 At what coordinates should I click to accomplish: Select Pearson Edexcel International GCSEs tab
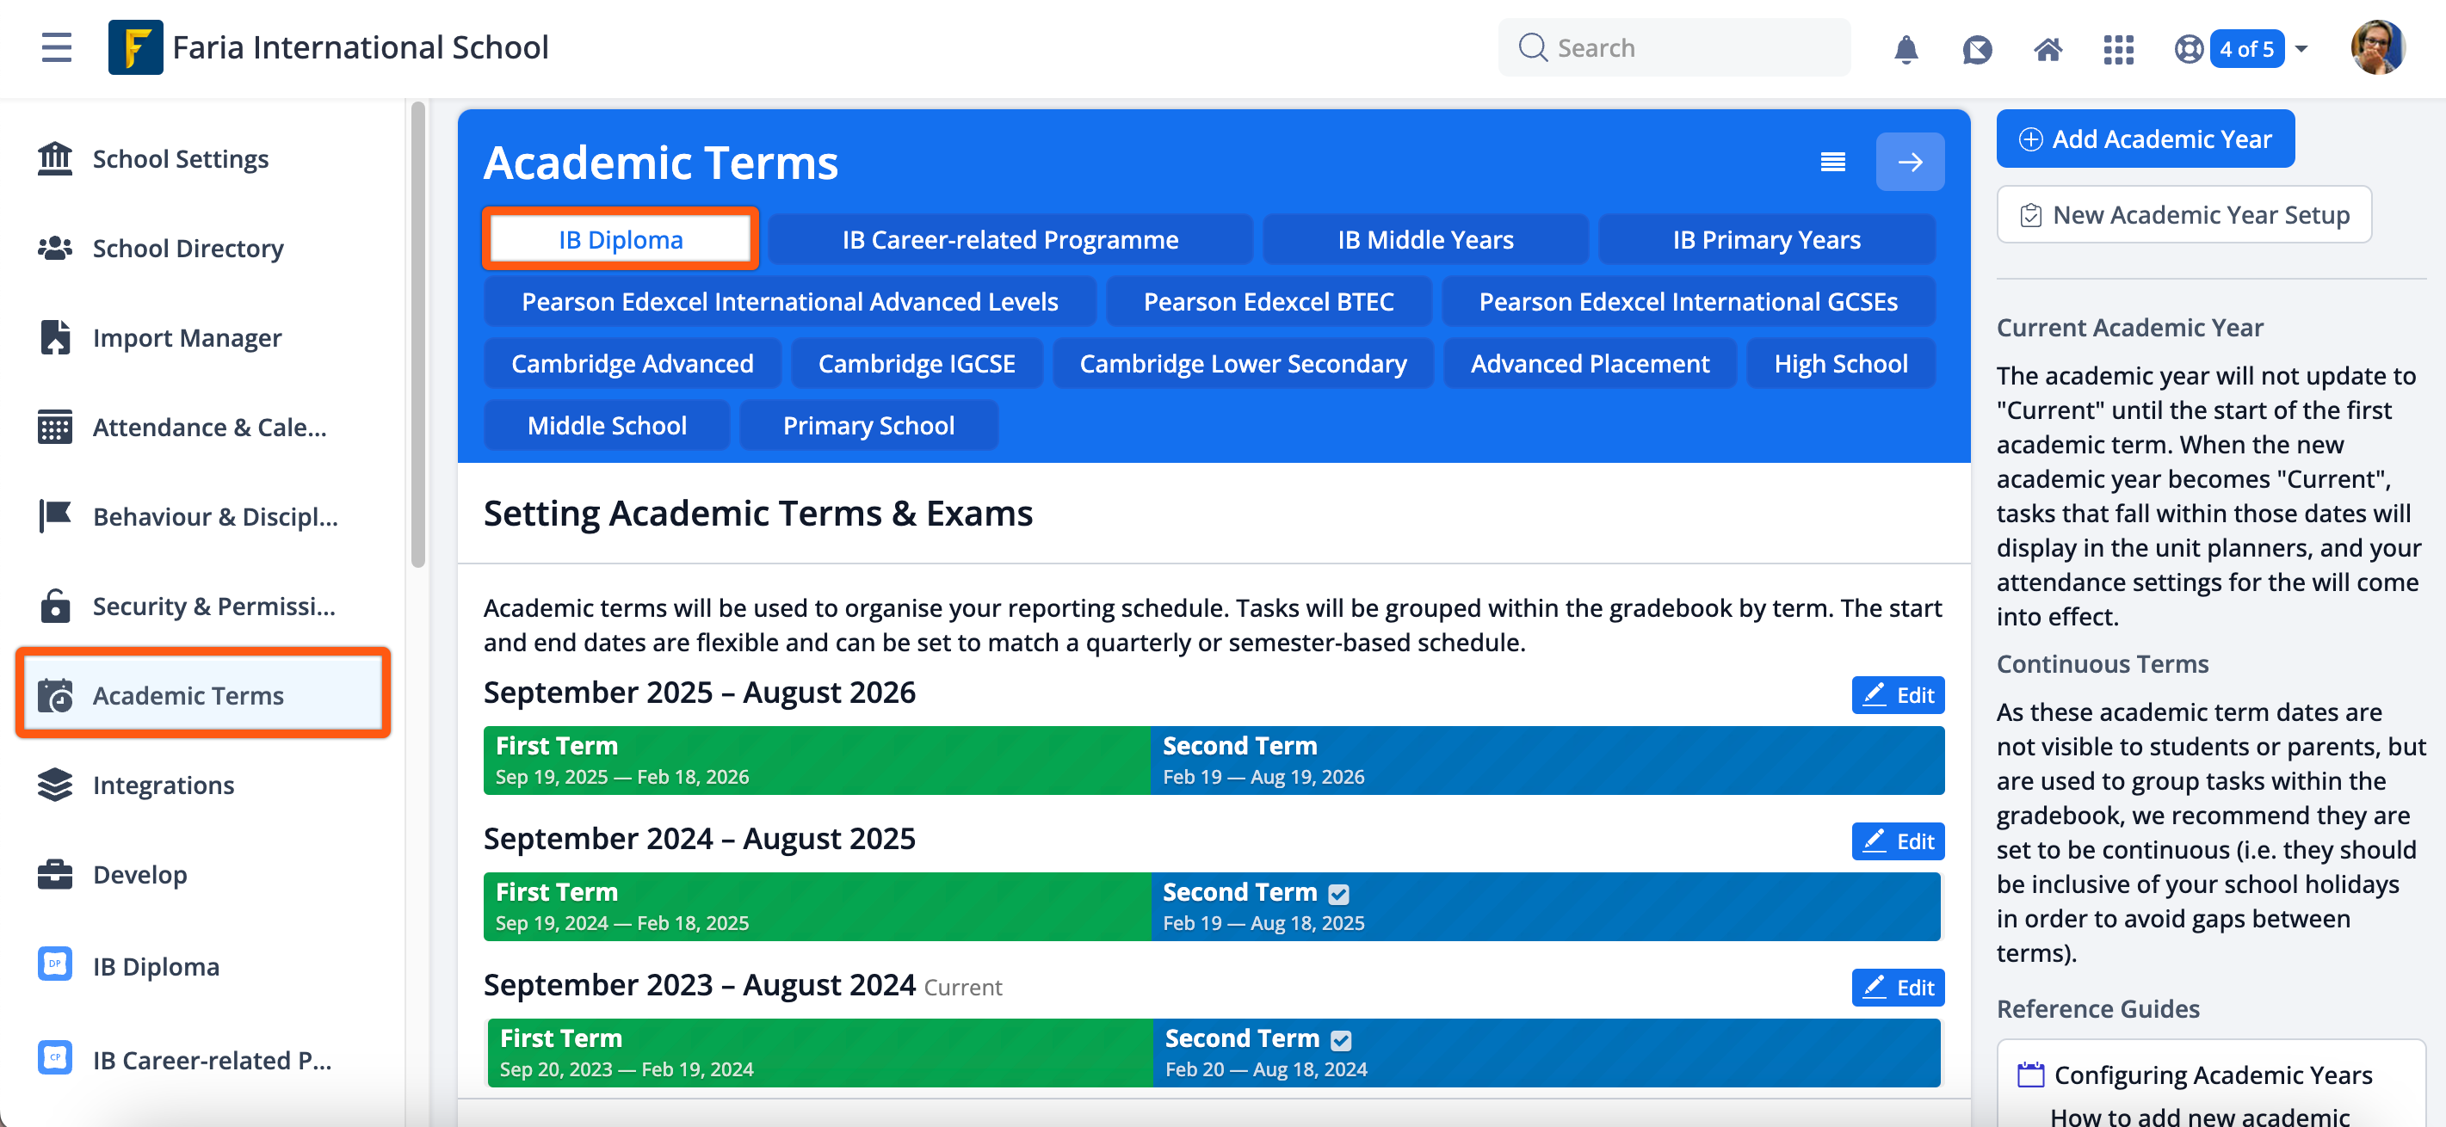pyautogui.click(x=1689, y=301)
